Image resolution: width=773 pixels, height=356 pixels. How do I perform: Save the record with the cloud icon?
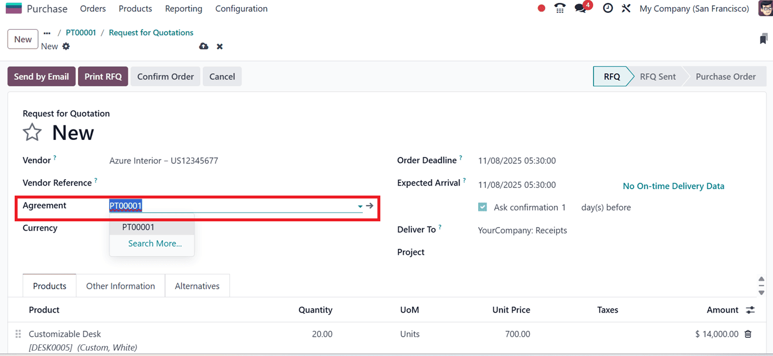(x=203, y=46)
